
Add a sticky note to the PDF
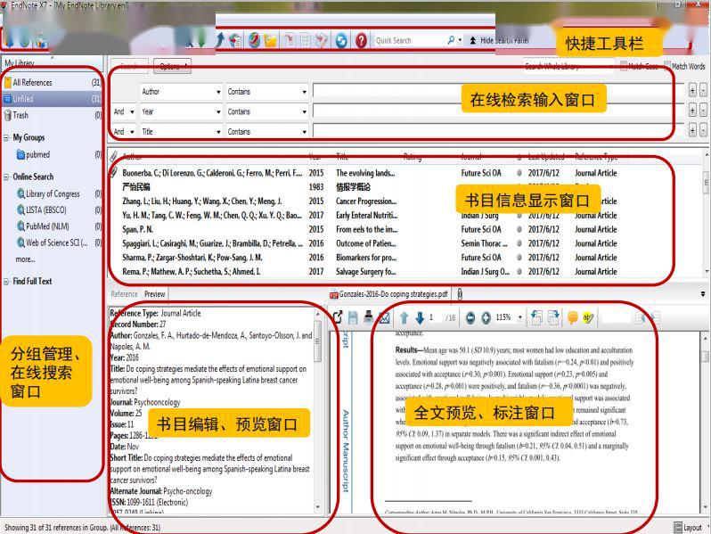tap(573, 317)
